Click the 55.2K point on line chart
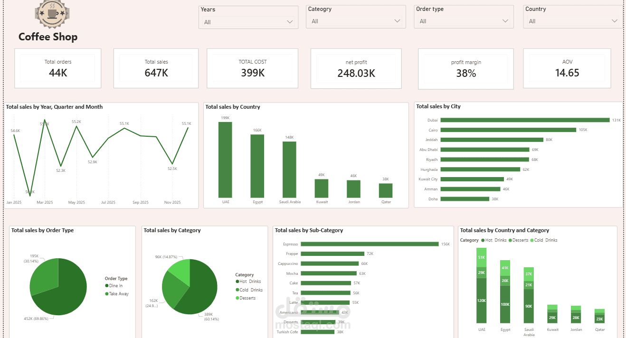626x338 pixels. tap(76, 126)
